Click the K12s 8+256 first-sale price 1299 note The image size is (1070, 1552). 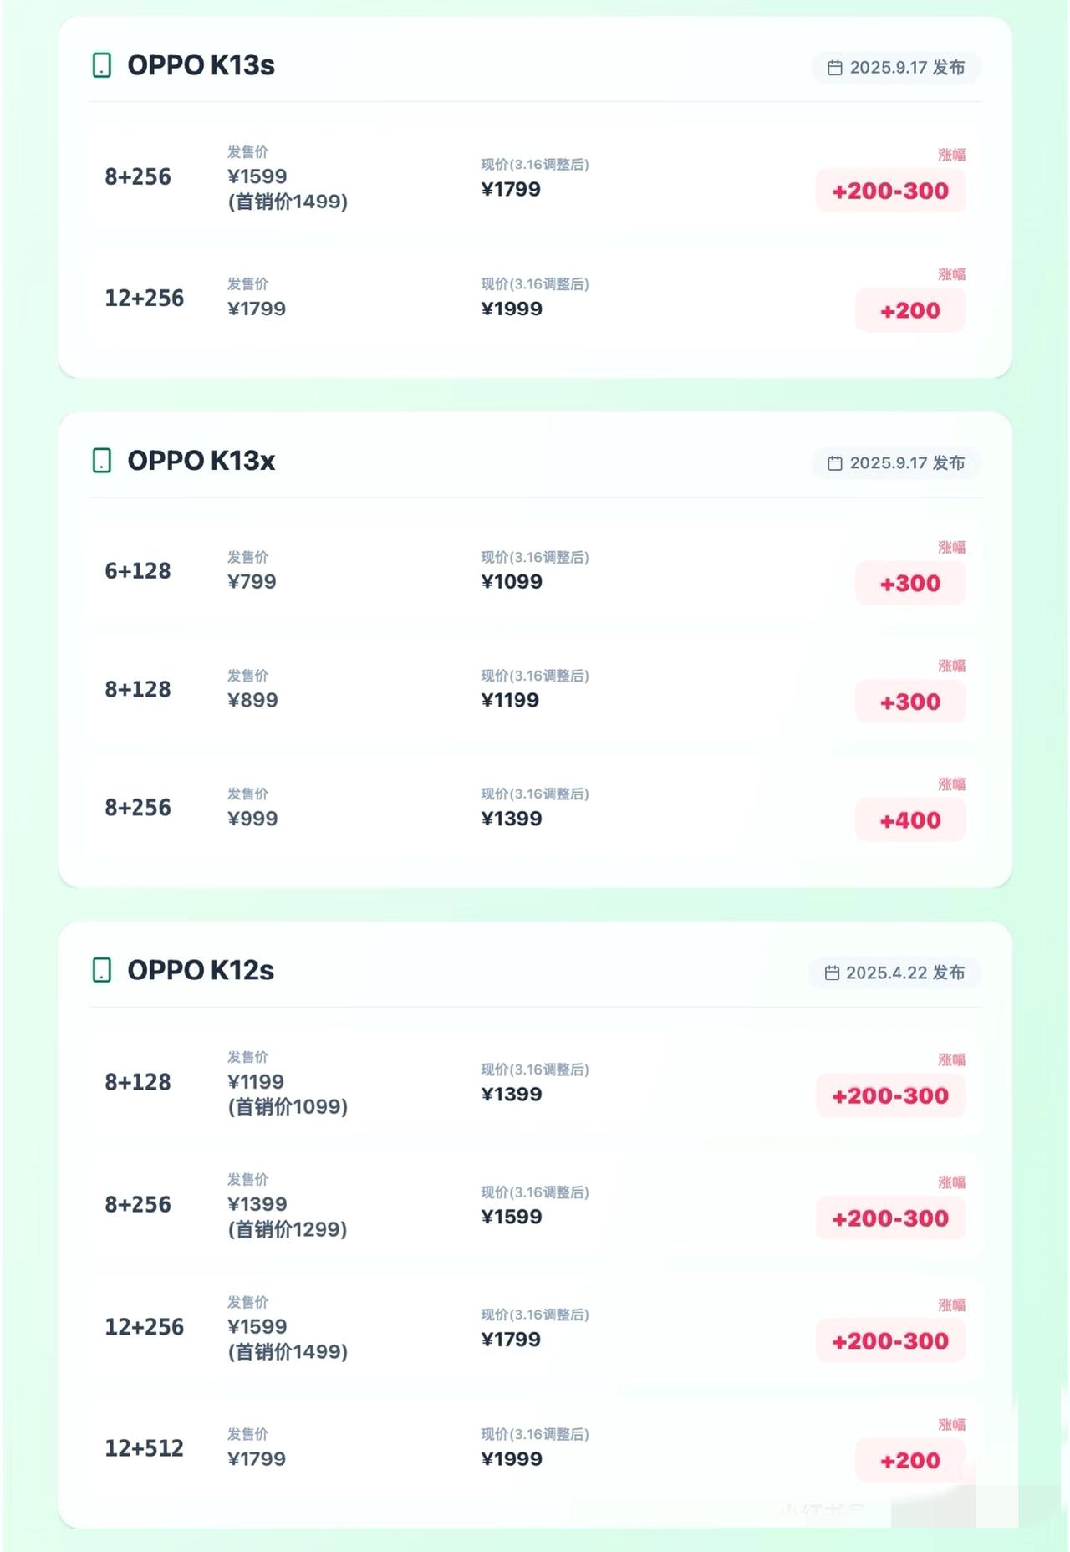pos(288,1229)
